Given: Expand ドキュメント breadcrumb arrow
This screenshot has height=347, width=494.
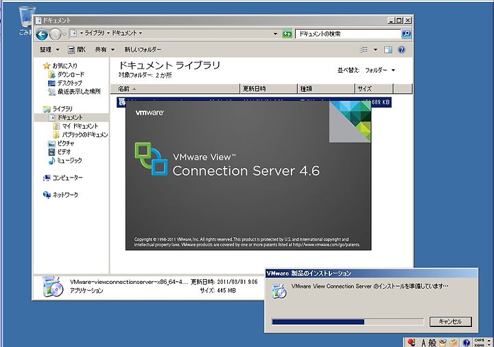Looking at the screenshot, I should click(x=141, y=33).
